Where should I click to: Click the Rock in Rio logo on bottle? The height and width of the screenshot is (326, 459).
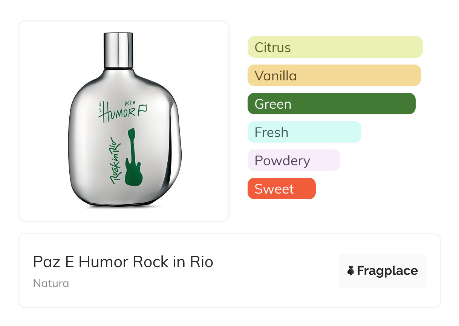tap(116, 160)
